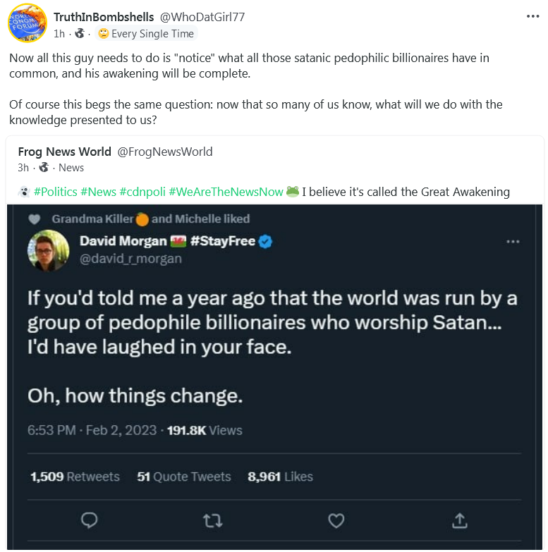Open the News group link under Frog News World
Viewport: 548px width, 552px height.
click(71, 168)
